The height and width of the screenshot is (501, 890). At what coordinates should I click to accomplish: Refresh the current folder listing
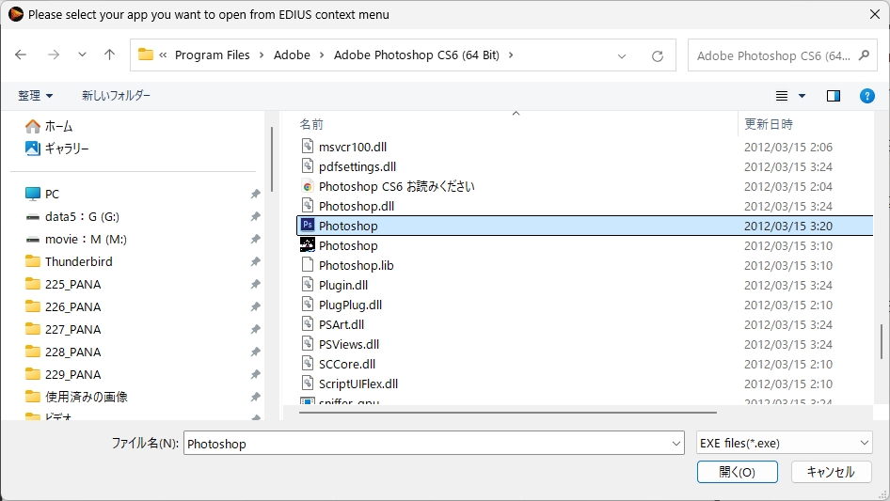point(658,55)
